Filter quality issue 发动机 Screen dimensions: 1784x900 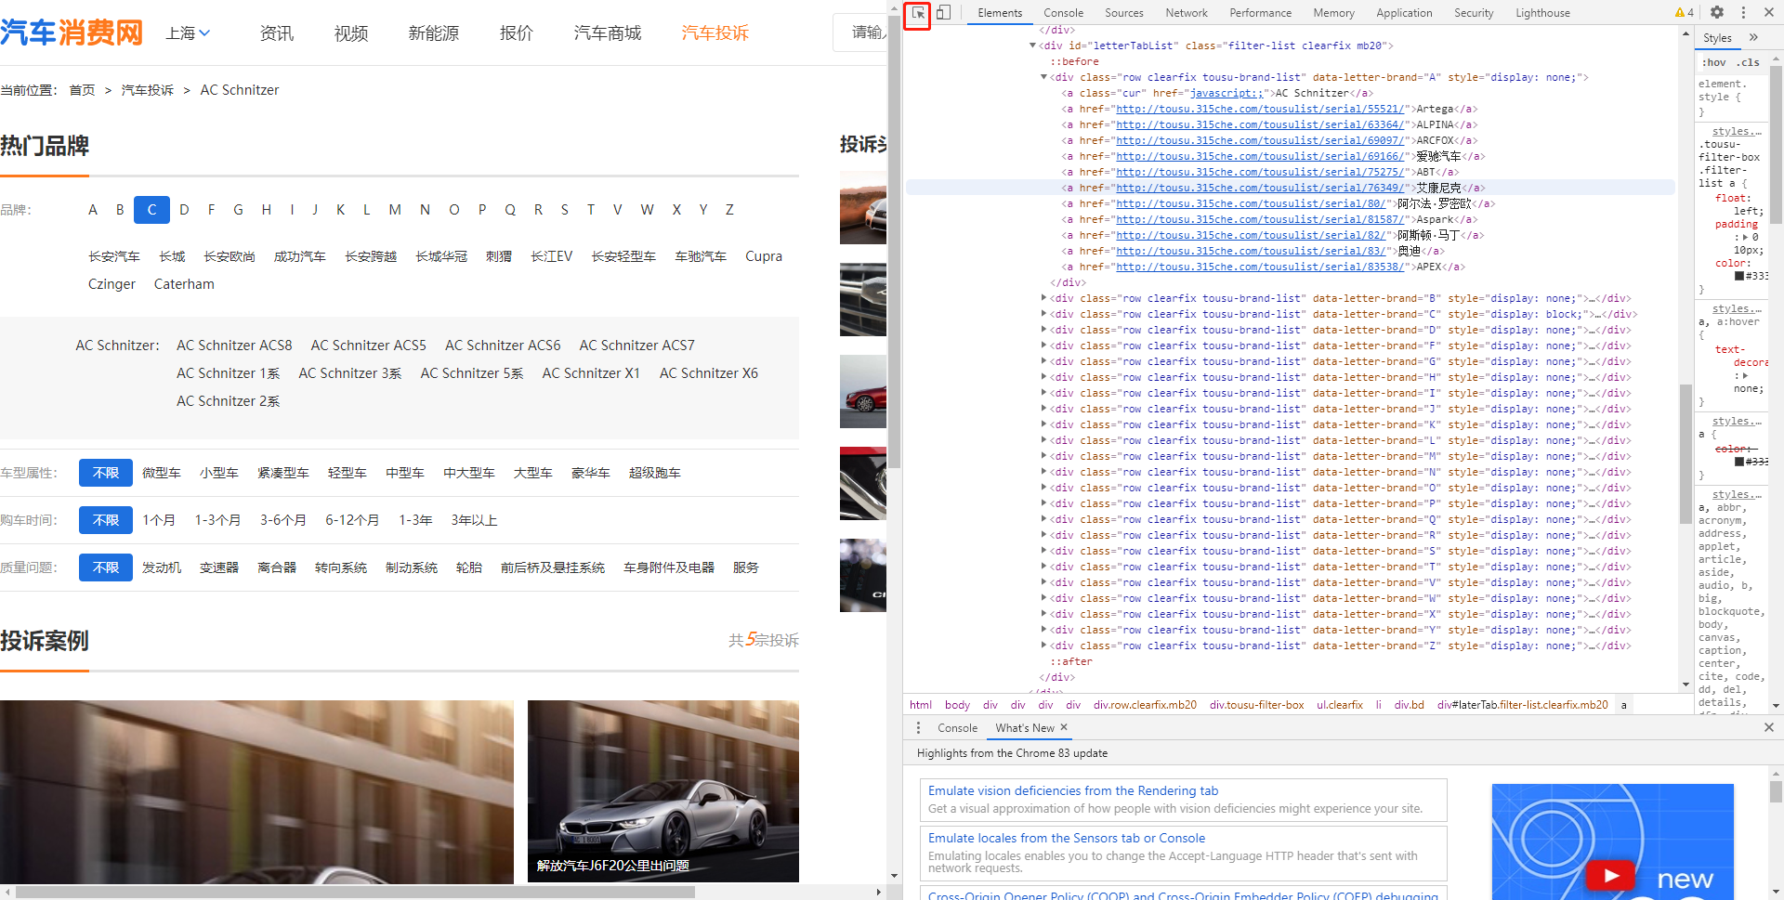tap(162, 567)
